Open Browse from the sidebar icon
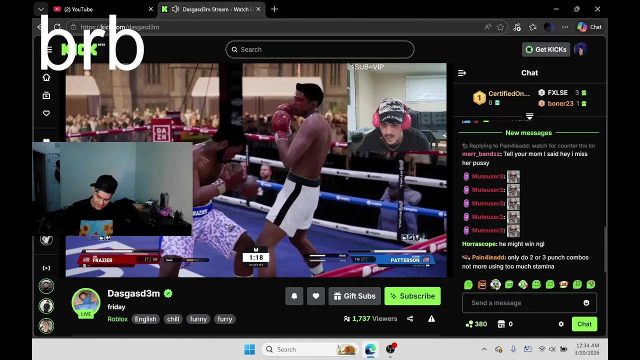Screen dimensions: 640x360 (x=46, y=95)
